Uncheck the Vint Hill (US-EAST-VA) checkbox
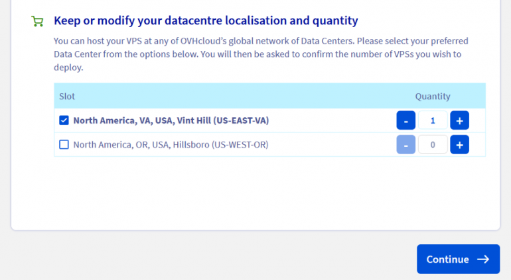The image size is (511, 280). [x=64, y=120]
